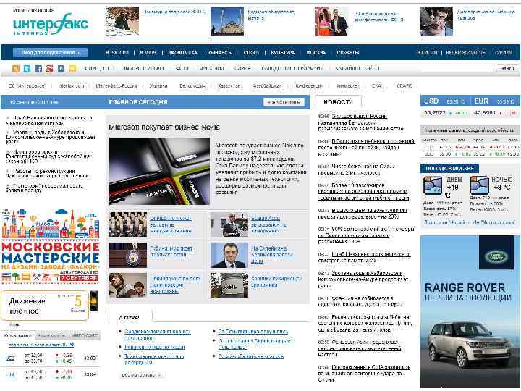This screenshot has height=391, width=521.
Task: Open the Экономика menu item
Action: (x=183, y=53)
